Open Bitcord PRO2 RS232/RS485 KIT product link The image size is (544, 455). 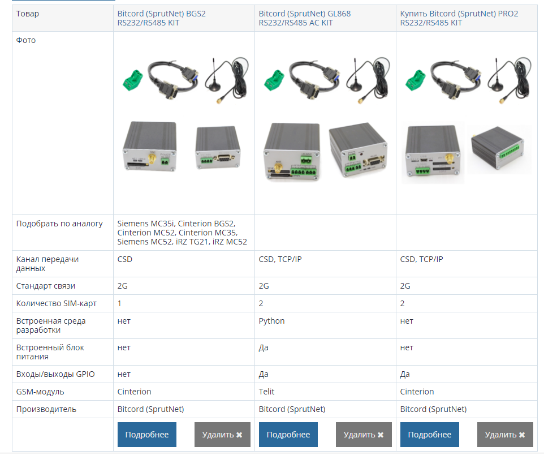pyautogui.click(x=459, y=18)
